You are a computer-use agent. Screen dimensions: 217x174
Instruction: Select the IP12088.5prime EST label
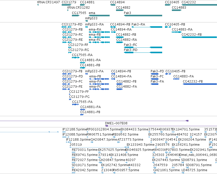74,135
